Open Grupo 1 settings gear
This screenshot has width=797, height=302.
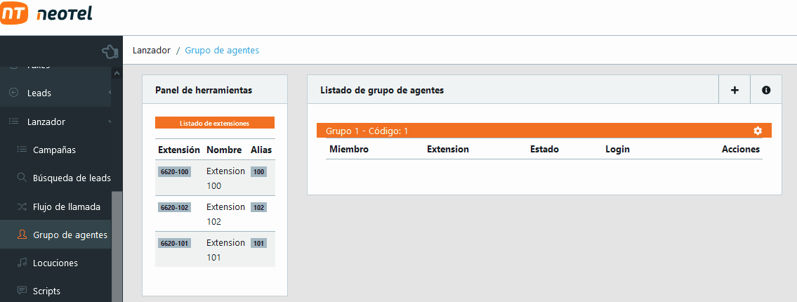tap(757, 131)
